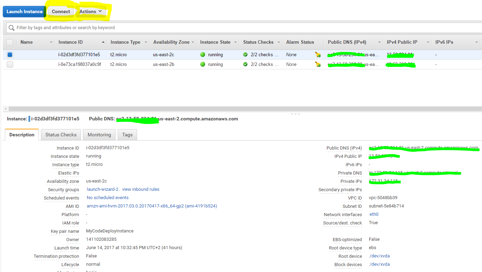Click alarm bell icon for instance i-02d3df3fd377101e5
The width and height of the screenshot is (482, 272).
click(318, 54)
